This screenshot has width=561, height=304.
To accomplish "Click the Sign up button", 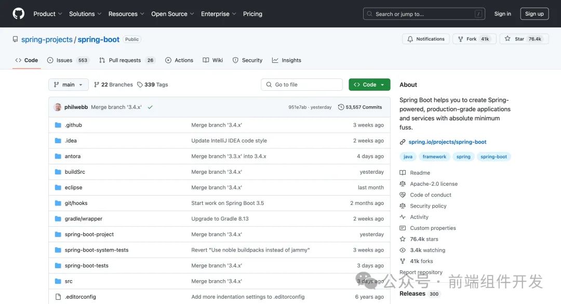I will pyautogui.click(x=534, y=14).
